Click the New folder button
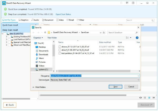 point(52,38)
